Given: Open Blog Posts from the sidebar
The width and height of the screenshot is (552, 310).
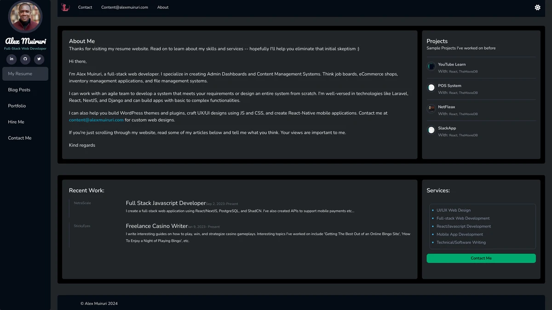Looking at the screenshot, I should tap(19, 90).
